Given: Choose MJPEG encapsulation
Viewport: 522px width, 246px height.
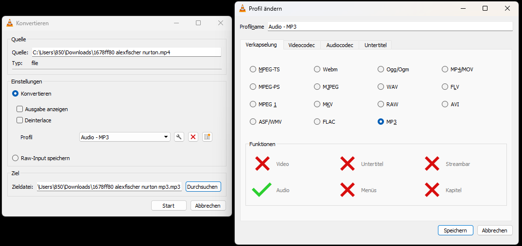Looking at the screenshot, I should click(x=317, y=87).
